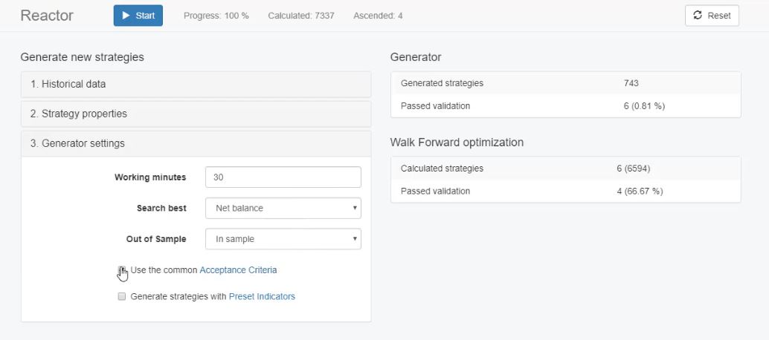Click the refresh icon on Reset button
Screen dimensions: 769x340
[x=697, y=16]
